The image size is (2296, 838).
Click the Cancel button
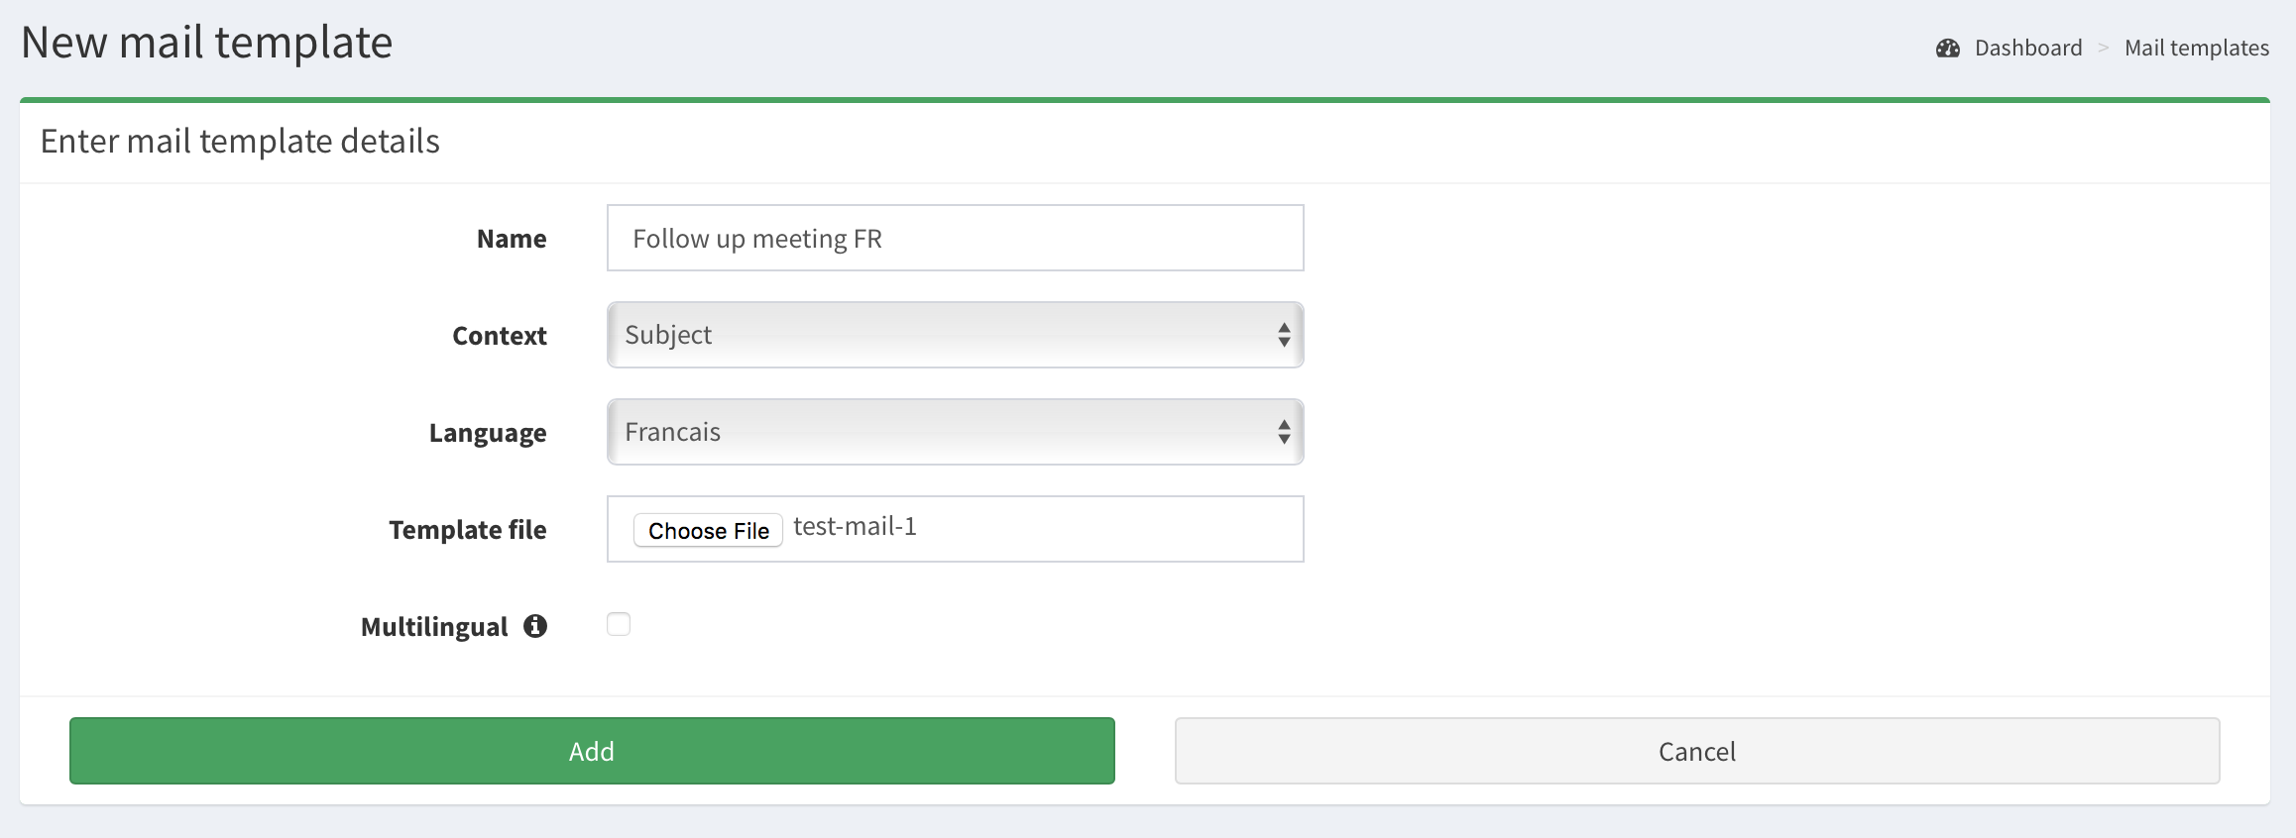click(x=1696, y=751)
